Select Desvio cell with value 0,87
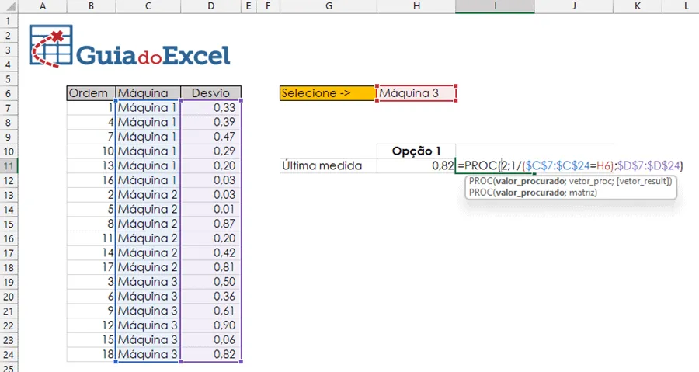 (210, 224)
